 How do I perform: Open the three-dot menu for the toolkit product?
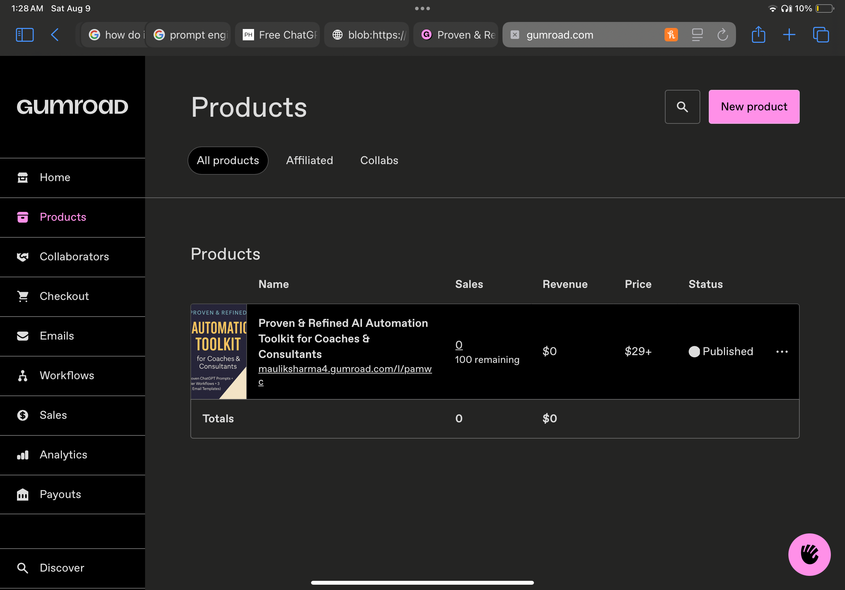click(782, 352)
